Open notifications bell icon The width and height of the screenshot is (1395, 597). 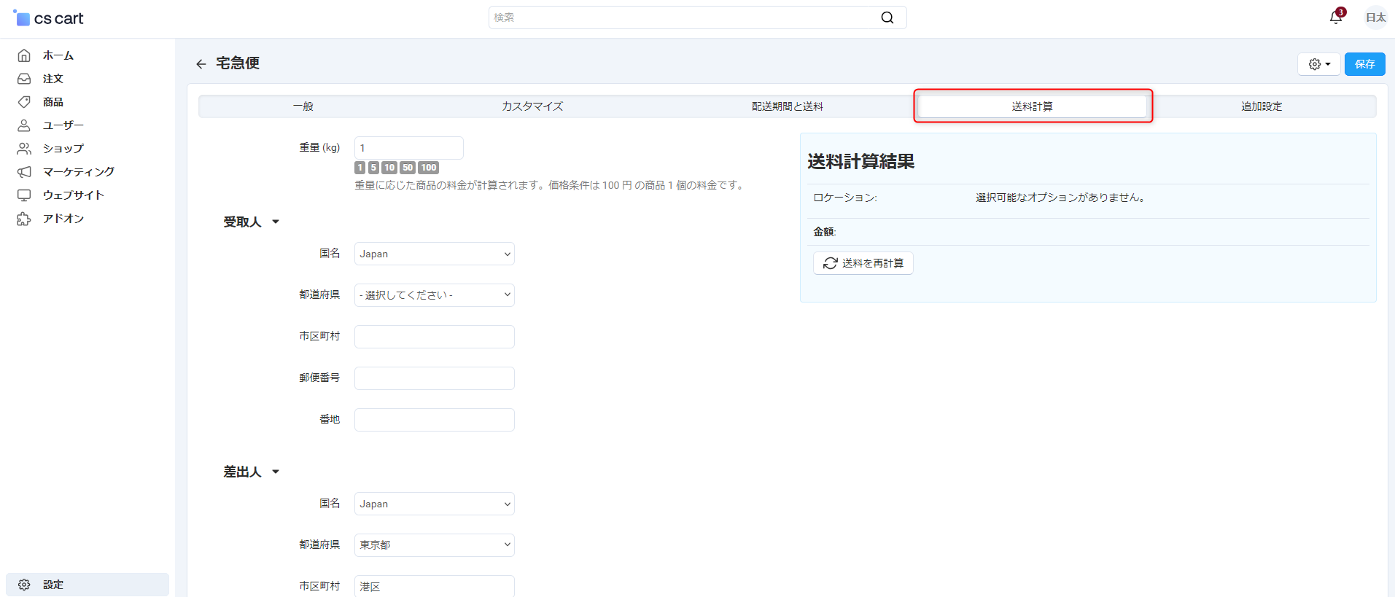(1335, 17)
